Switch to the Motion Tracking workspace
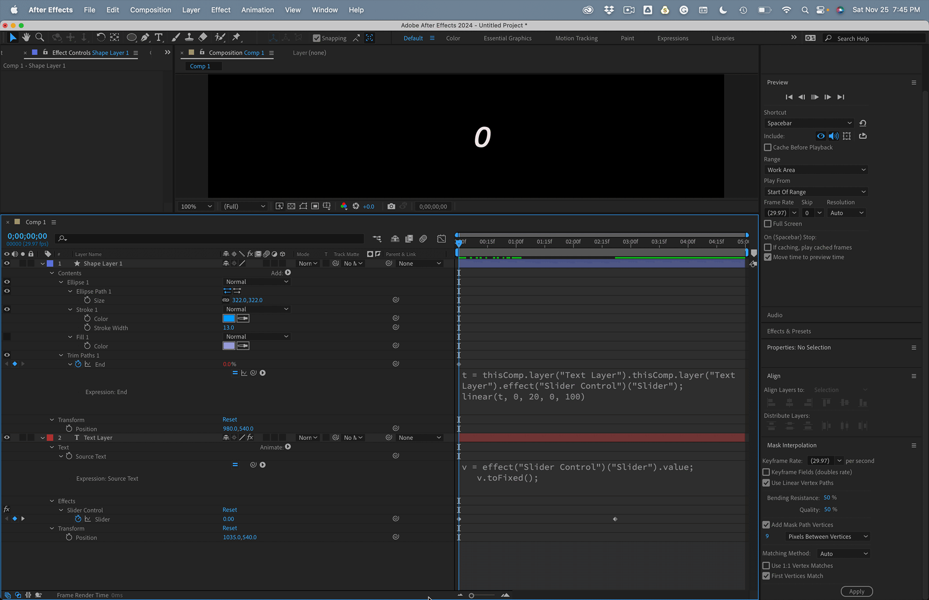Image resolution: width=929 pixels, height=600 pixels. point(576,38)
